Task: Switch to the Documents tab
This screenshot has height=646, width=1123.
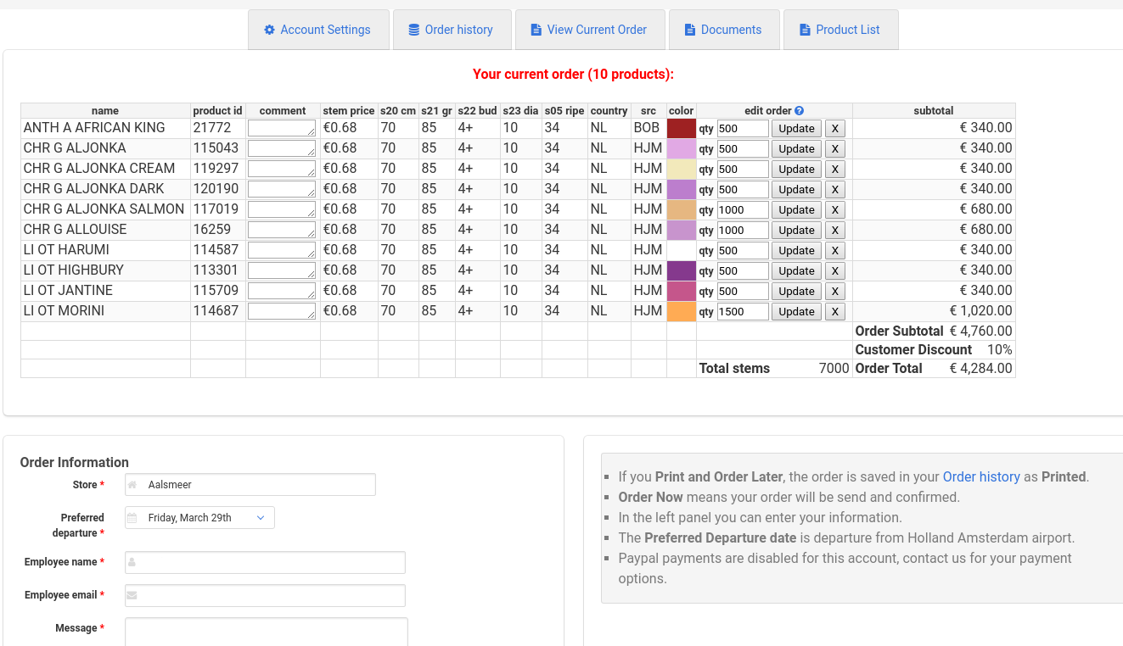Action: tap(723, 30)
